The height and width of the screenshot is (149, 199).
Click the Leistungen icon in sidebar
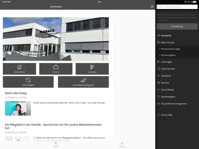tap(158, 62)
